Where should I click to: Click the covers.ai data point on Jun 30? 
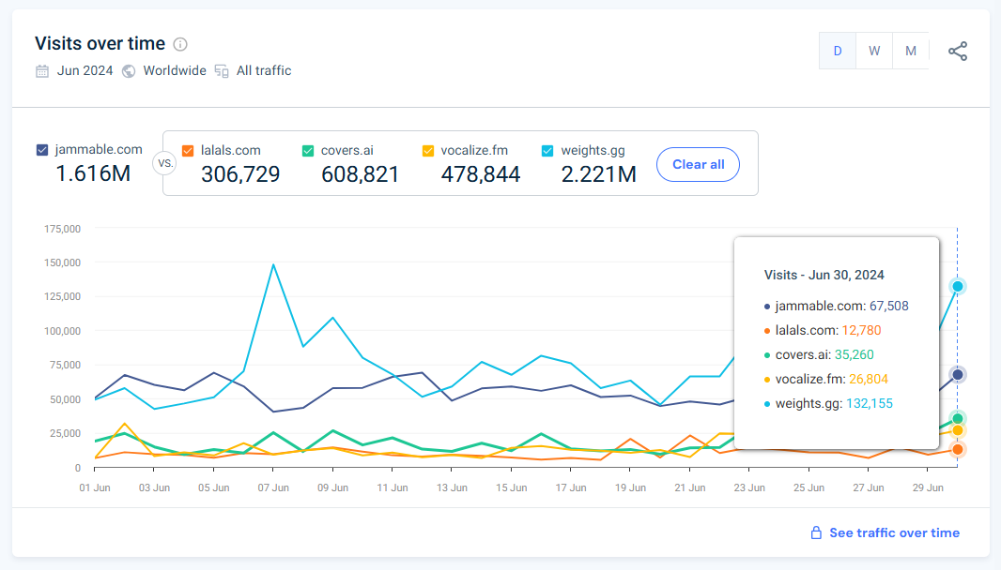tap(957, 418)
